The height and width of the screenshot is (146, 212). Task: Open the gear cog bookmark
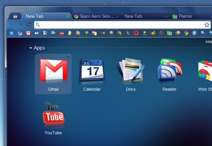[161, 33]
